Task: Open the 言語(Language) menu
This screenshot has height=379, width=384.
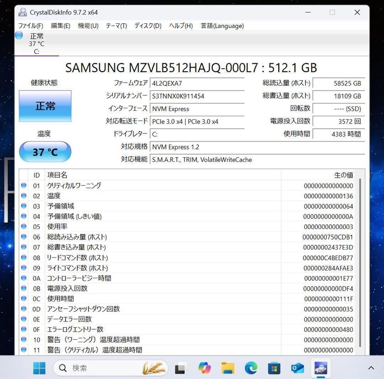Action: click(x=222, y=26)
